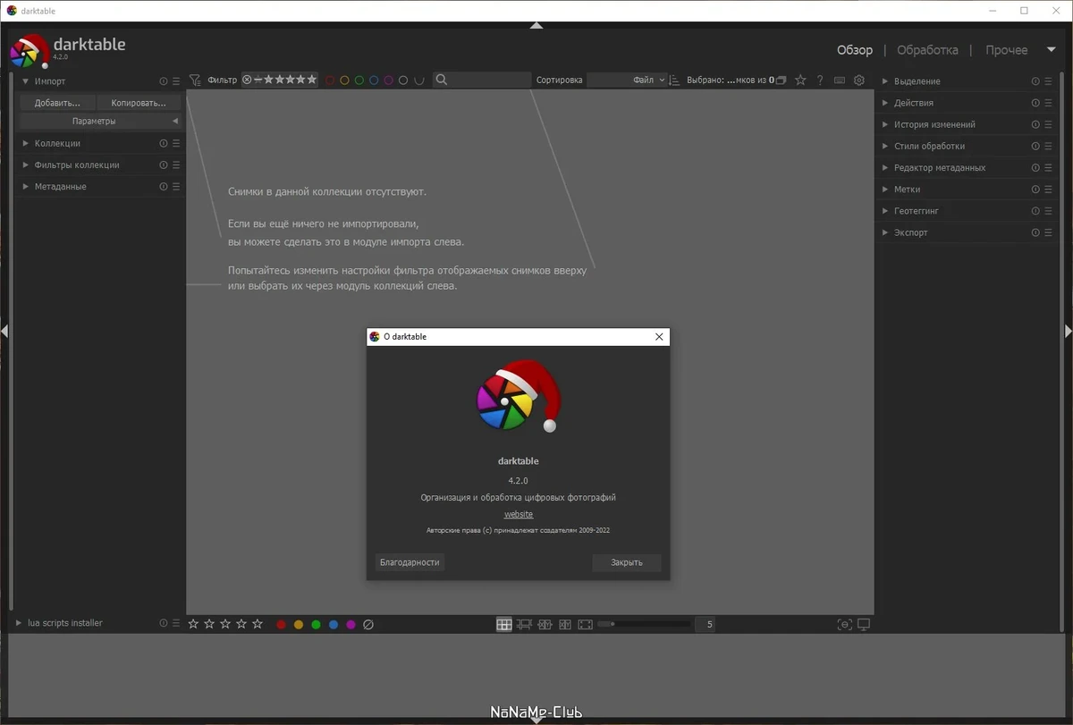Expand the Параметры import section

point(100,121)
